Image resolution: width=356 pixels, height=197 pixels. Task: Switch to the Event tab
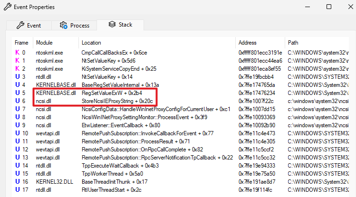click(28, 25)
